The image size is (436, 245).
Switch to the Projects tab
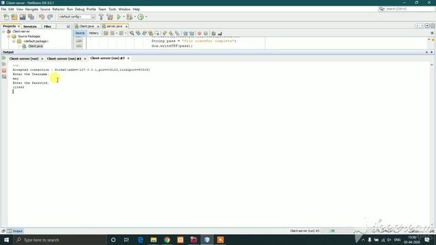[x=9, y=26]
